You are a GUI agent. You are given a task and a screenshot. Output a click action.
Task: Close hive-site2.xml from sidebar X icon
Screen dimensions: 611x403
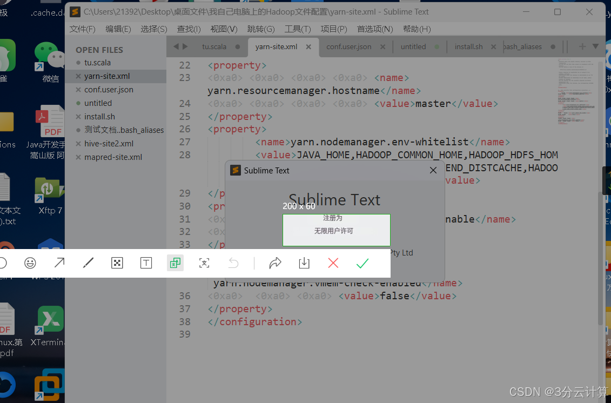point(78,144)
